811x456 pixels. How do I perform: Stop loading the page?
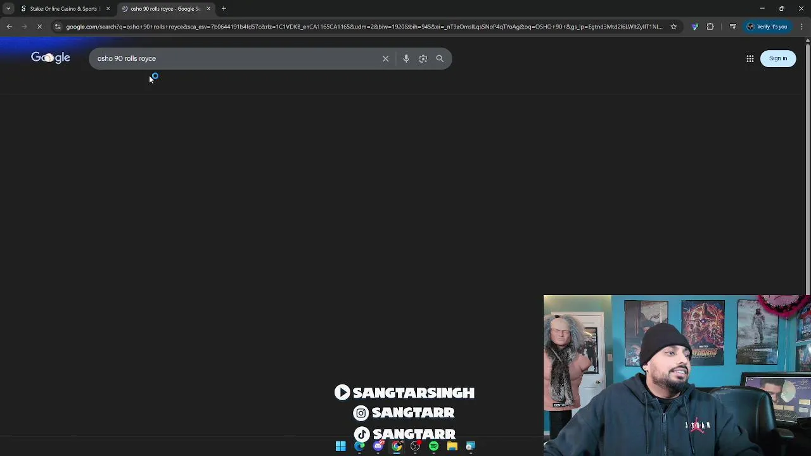point(39,27)
